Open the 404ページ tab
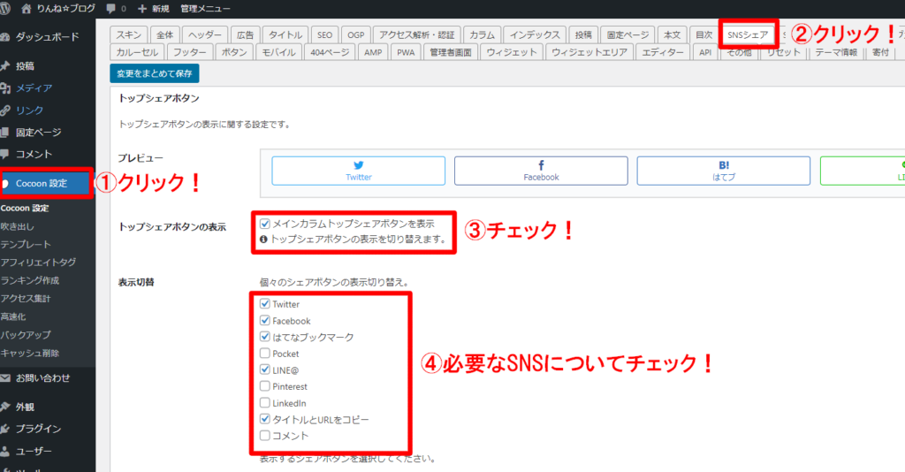 point(330,52)
